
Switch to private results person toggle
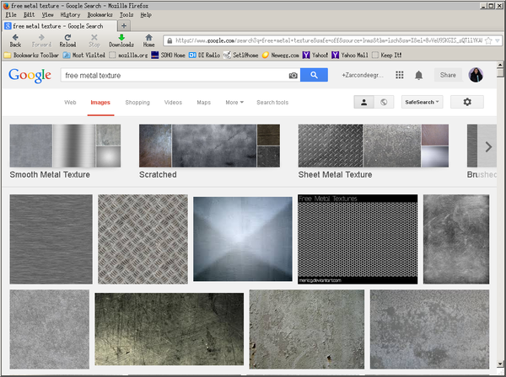(x=364, y=102)
